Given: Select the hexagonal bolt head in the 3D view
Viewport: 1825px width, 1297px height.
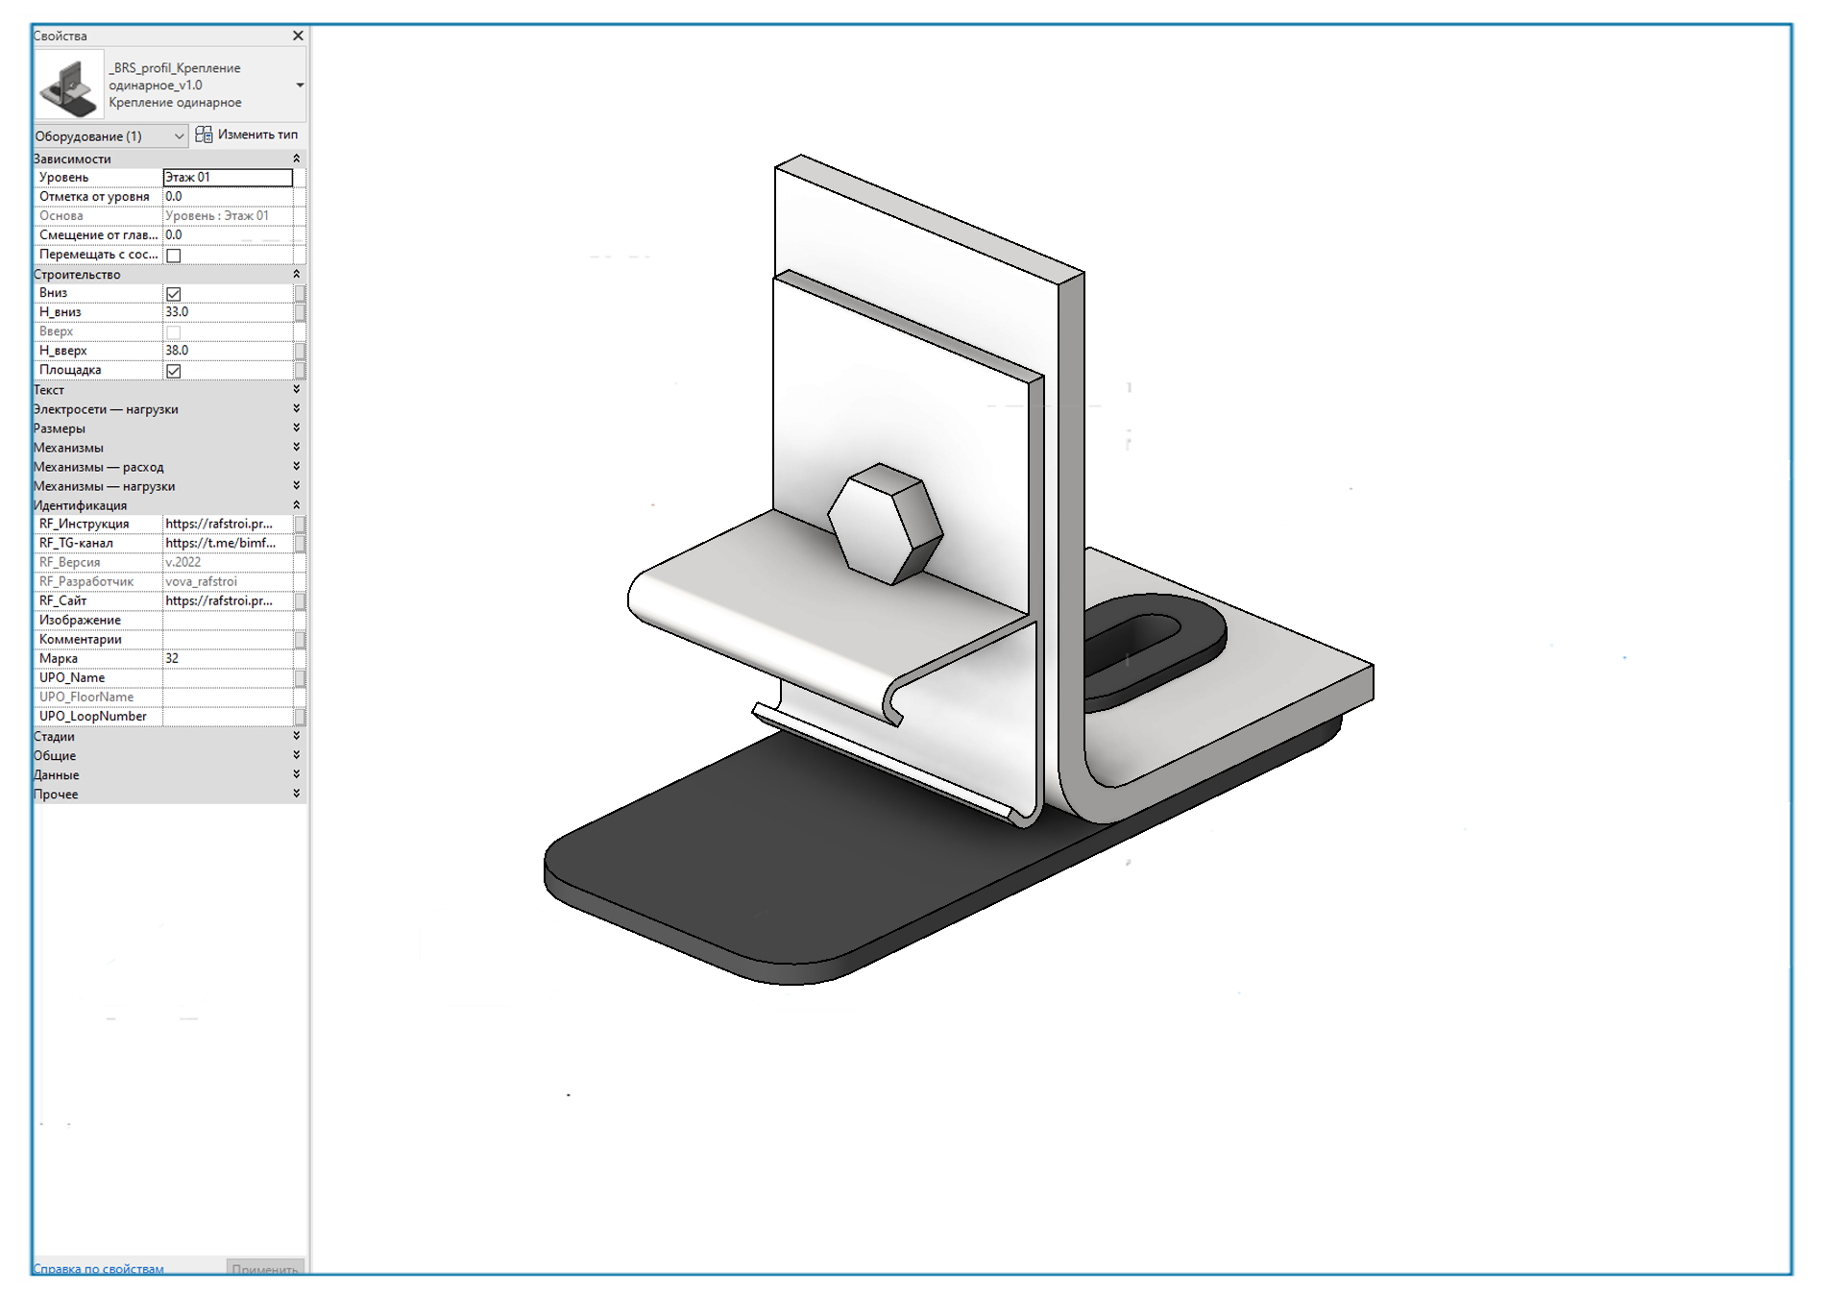Looking at the screenshot, I should click(x=885, y=524).
